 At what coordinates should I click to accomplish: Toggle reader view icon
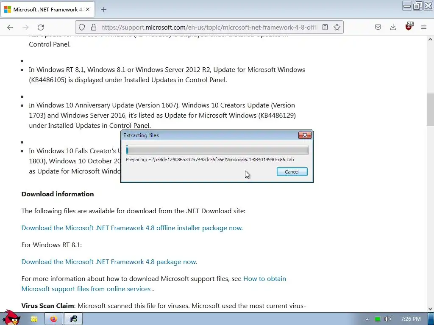pyautogui.click(x=325, y=27)
